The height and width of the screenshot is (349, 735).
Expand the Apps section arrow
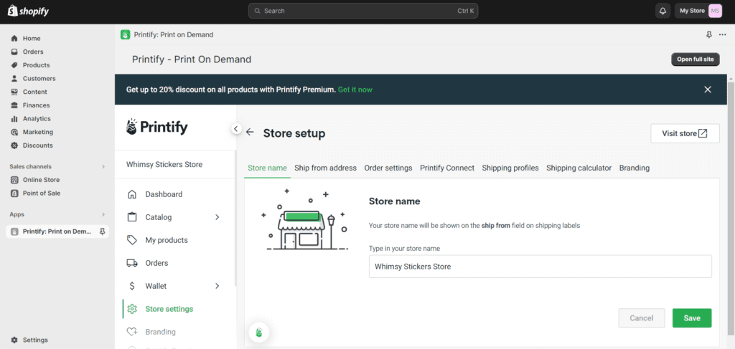point(103,214)
